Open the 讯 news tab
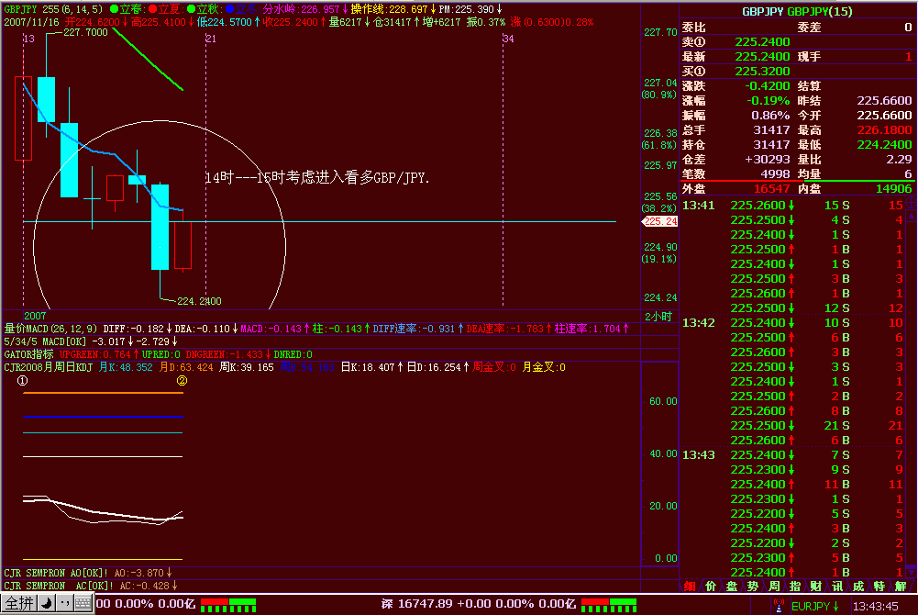918x615 pixels. tap(836, 587)
